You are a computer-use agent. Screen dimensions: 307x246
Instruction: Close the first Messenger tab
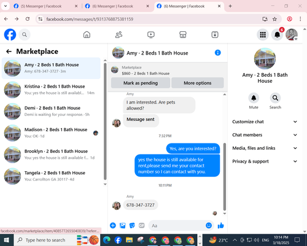pos(76,6)
